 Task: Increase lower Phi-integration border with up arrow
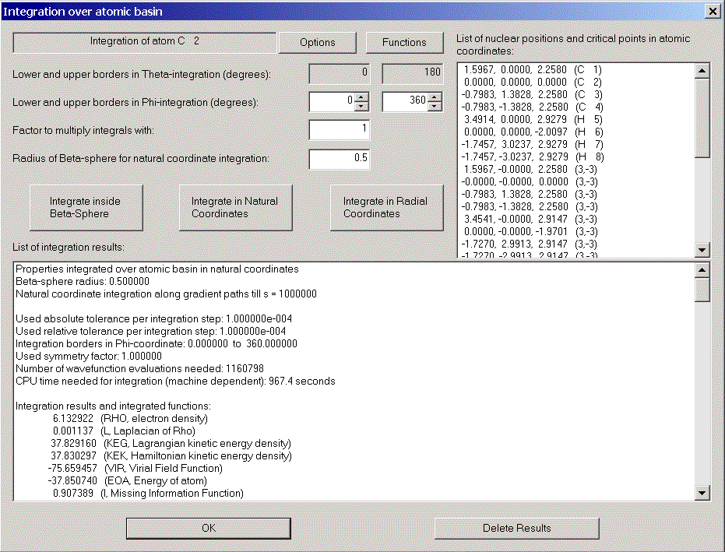pyautogui.click(x=363, y=98)
